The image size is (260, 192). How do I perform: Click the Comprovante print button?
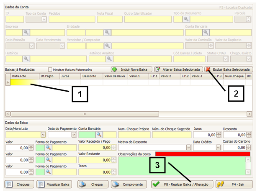pos(128,184)
